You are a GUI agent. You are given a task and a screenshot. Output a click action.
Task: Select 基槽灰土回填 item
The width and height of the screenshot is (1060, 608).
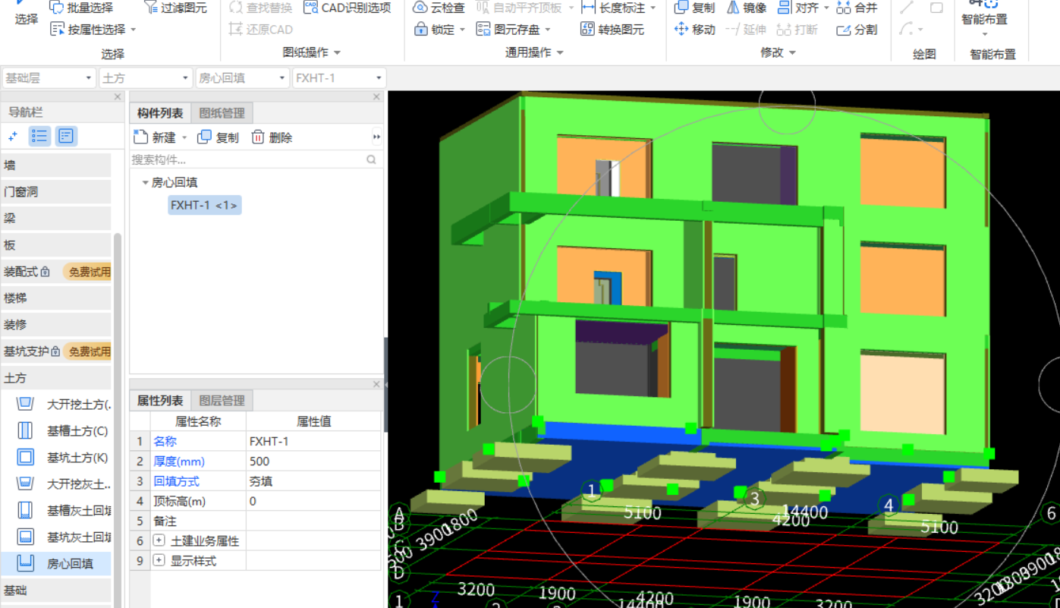64,510
